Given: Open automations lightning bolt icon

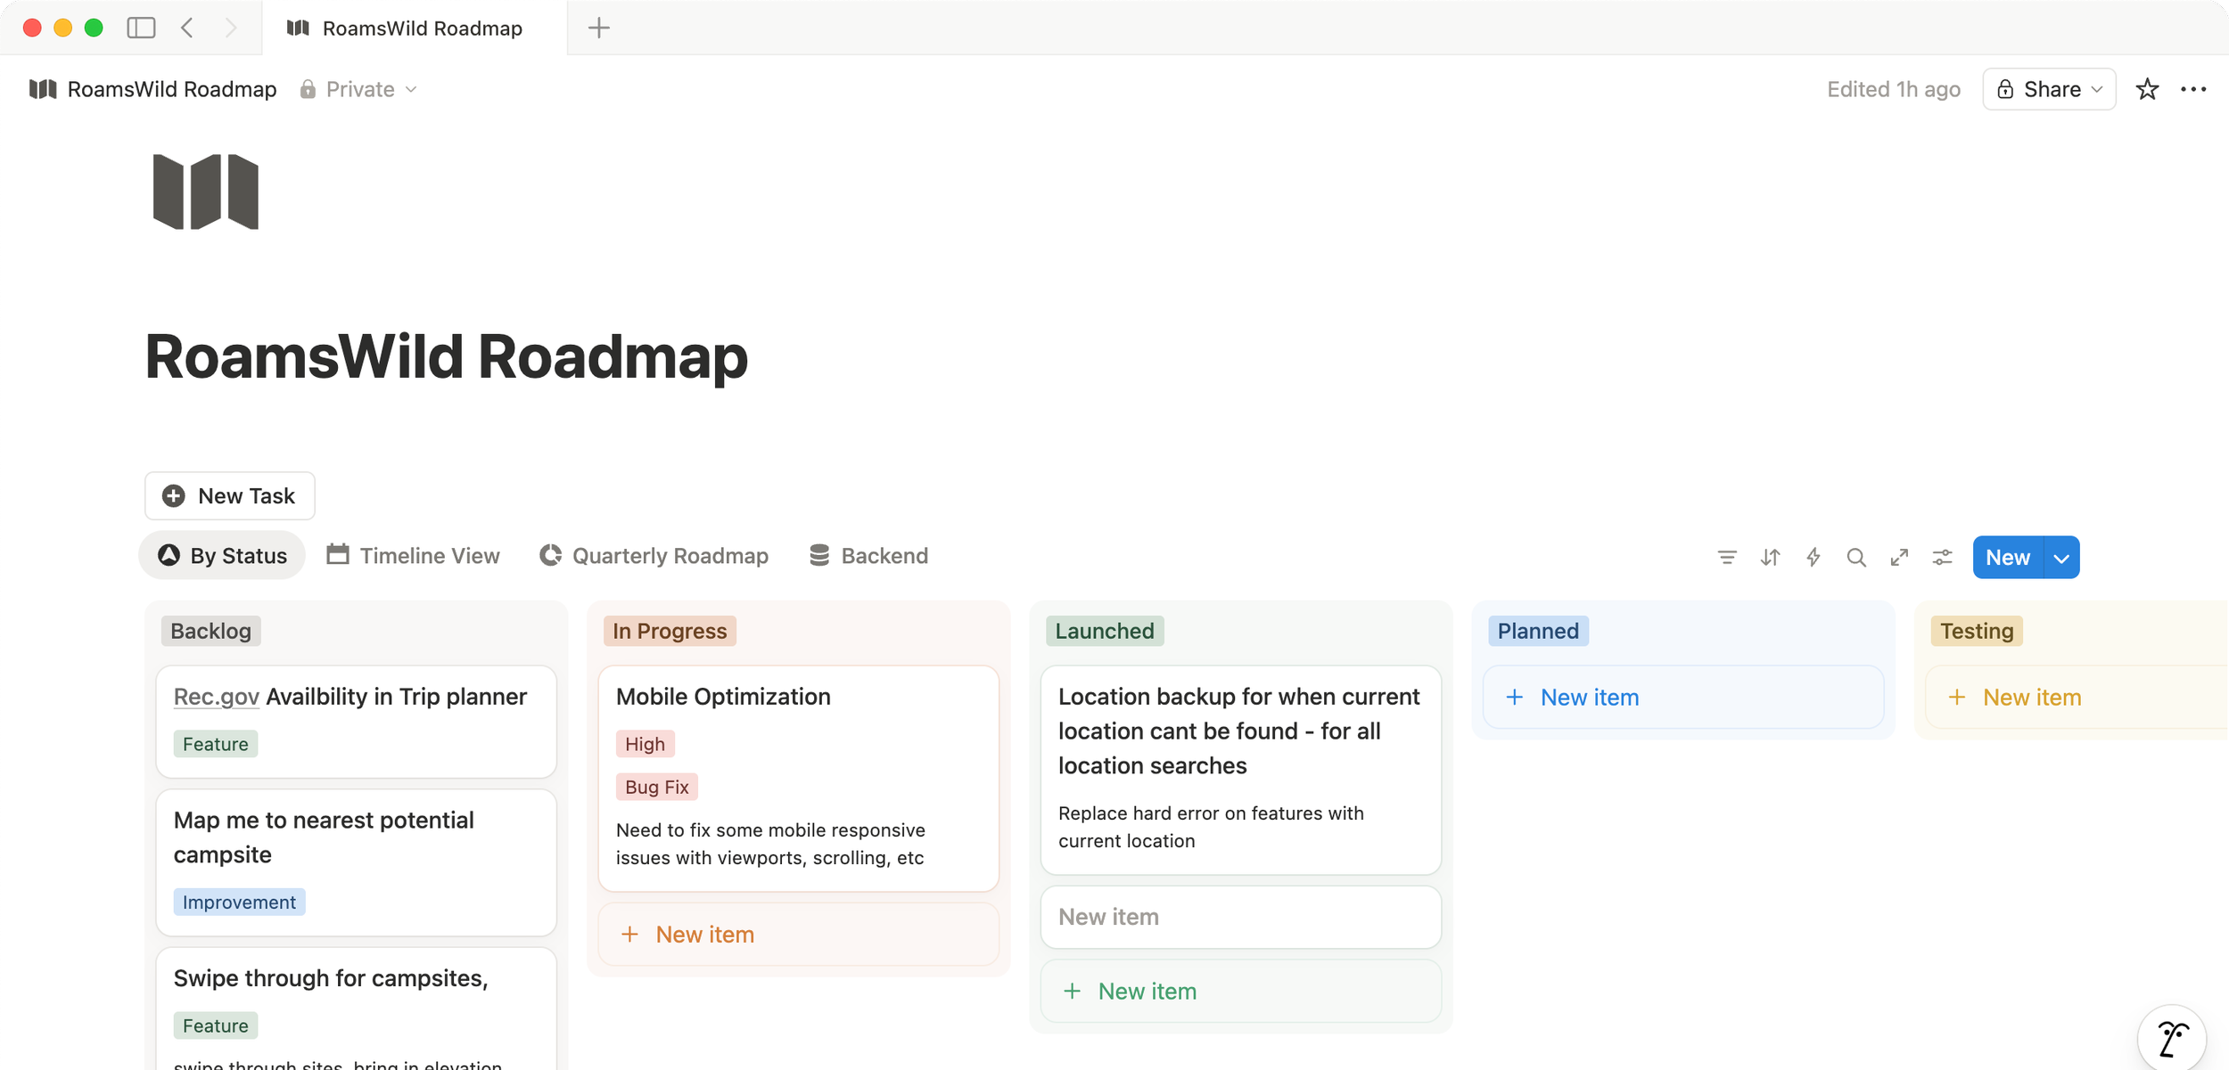Looking at the screenshot, I should 1813,557.
